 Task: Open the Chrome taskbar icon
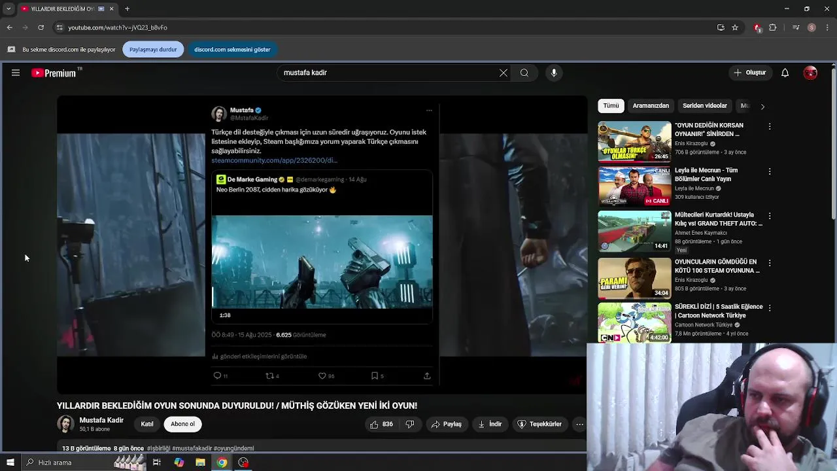click(222, 462)
